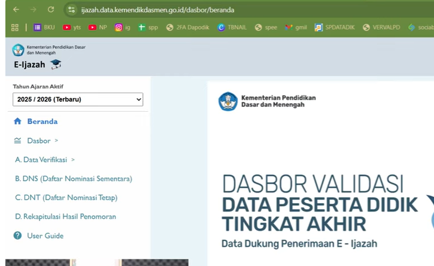Image resolution: width=434 pixels, height=266 pixels.
Task: Click the Kementerian logo in the header
Action: [x=19, y=50]
